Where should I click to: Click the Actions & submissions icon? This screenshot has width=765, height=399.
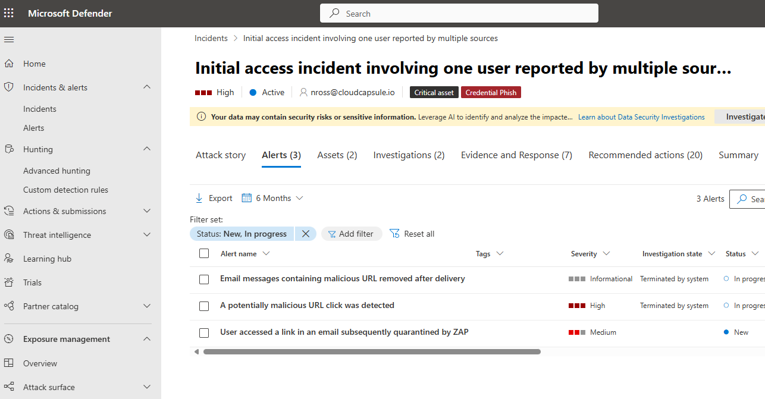click(9, 211)
